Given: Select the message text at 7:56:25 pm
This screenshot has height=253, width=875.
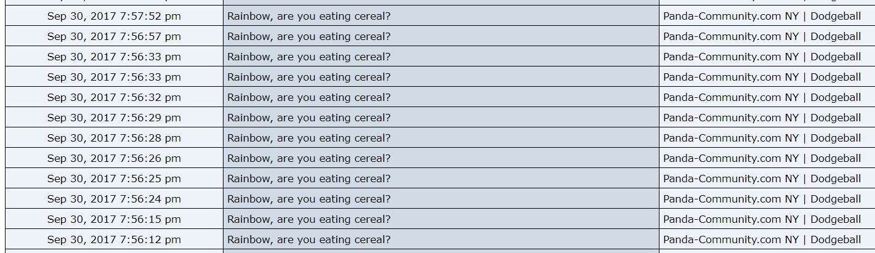Looking at the screenshot, I should (x=308, y=179).
